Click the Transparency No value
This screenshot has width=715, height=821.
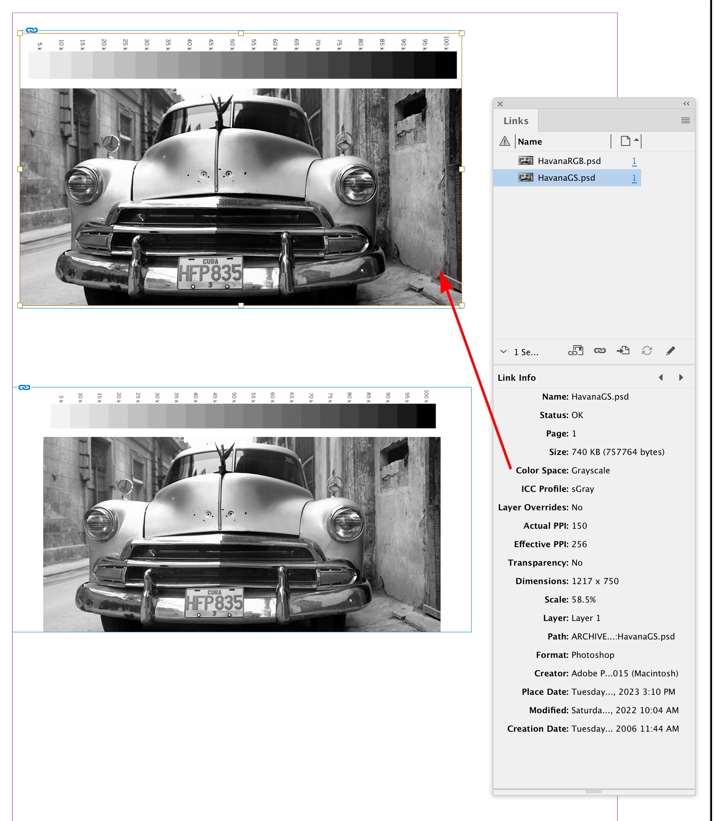[x=577, y=563]
